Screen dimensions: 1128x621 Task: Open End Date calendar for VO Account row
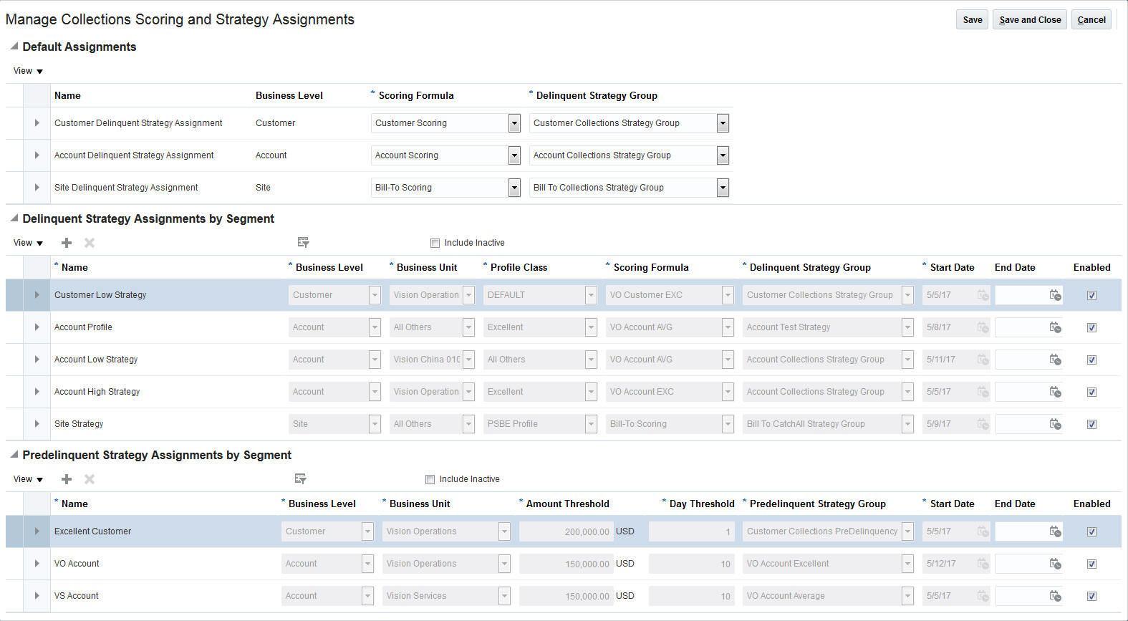coord(1055,564)
